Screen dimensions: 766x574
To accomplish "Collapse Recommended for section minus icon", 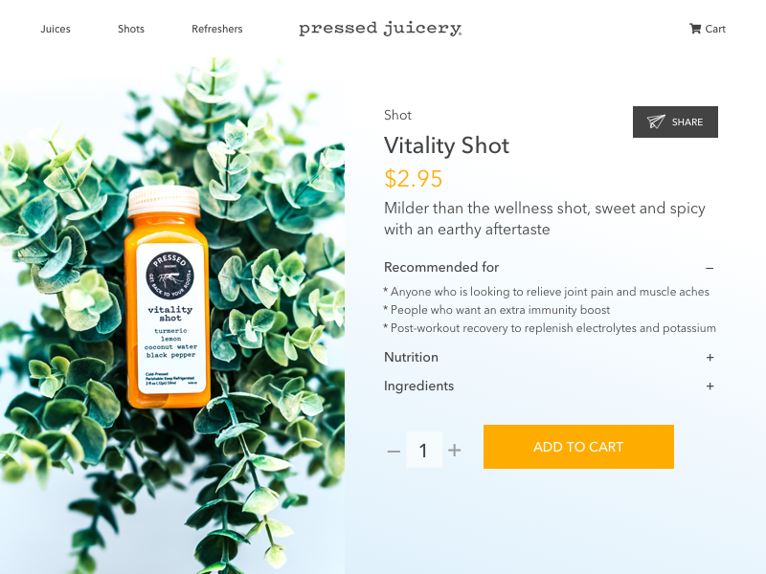I will [x=710, y=268].
